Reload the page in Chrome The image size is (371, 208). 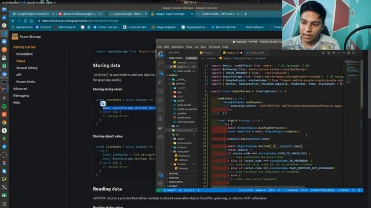(25, 21)
